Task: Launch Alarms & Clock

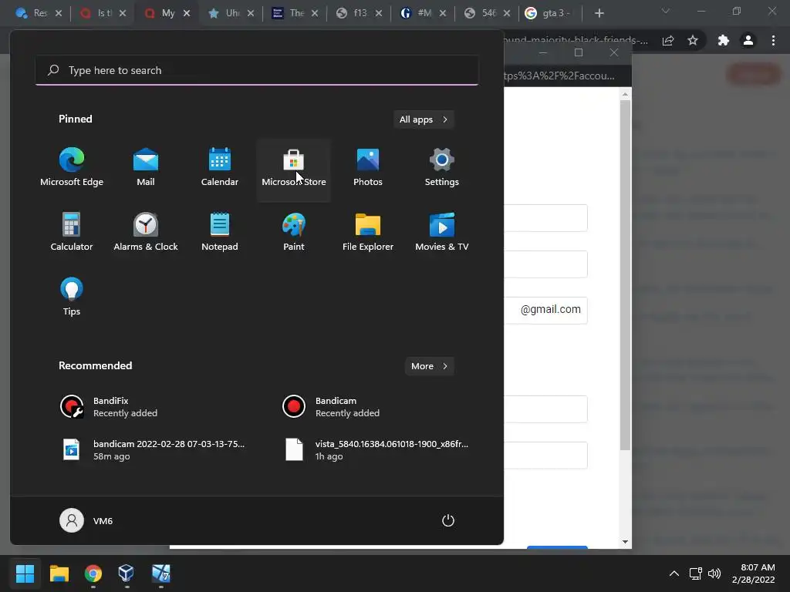Action: pos(146,233)
